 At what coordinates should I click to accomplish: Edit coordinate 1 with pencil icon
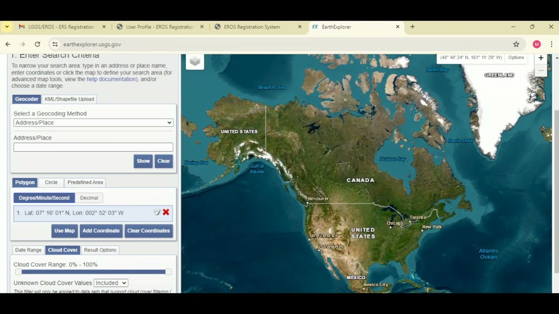(157, 212)
